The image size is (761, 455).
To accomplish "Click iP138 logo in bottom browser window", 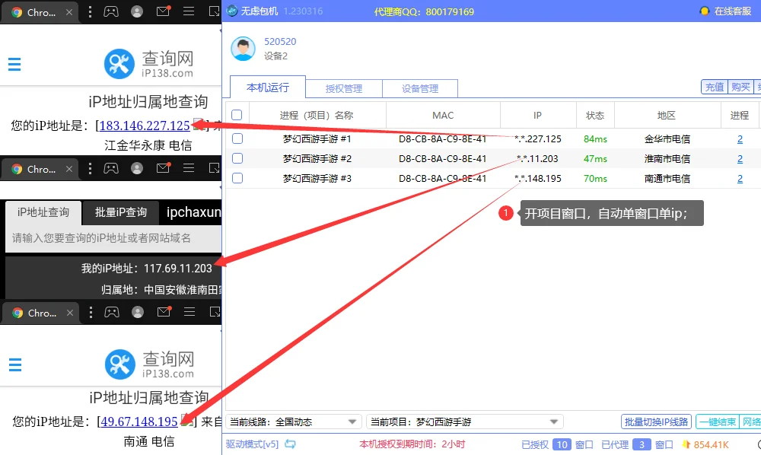I will (x=149, y=364).
